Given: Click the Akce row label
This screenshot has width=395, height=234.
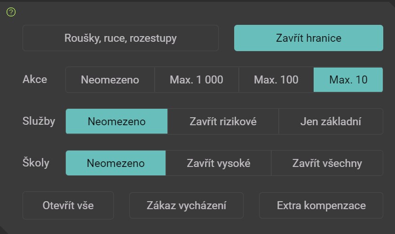Looking at the screenshot, I should [35, 79].
